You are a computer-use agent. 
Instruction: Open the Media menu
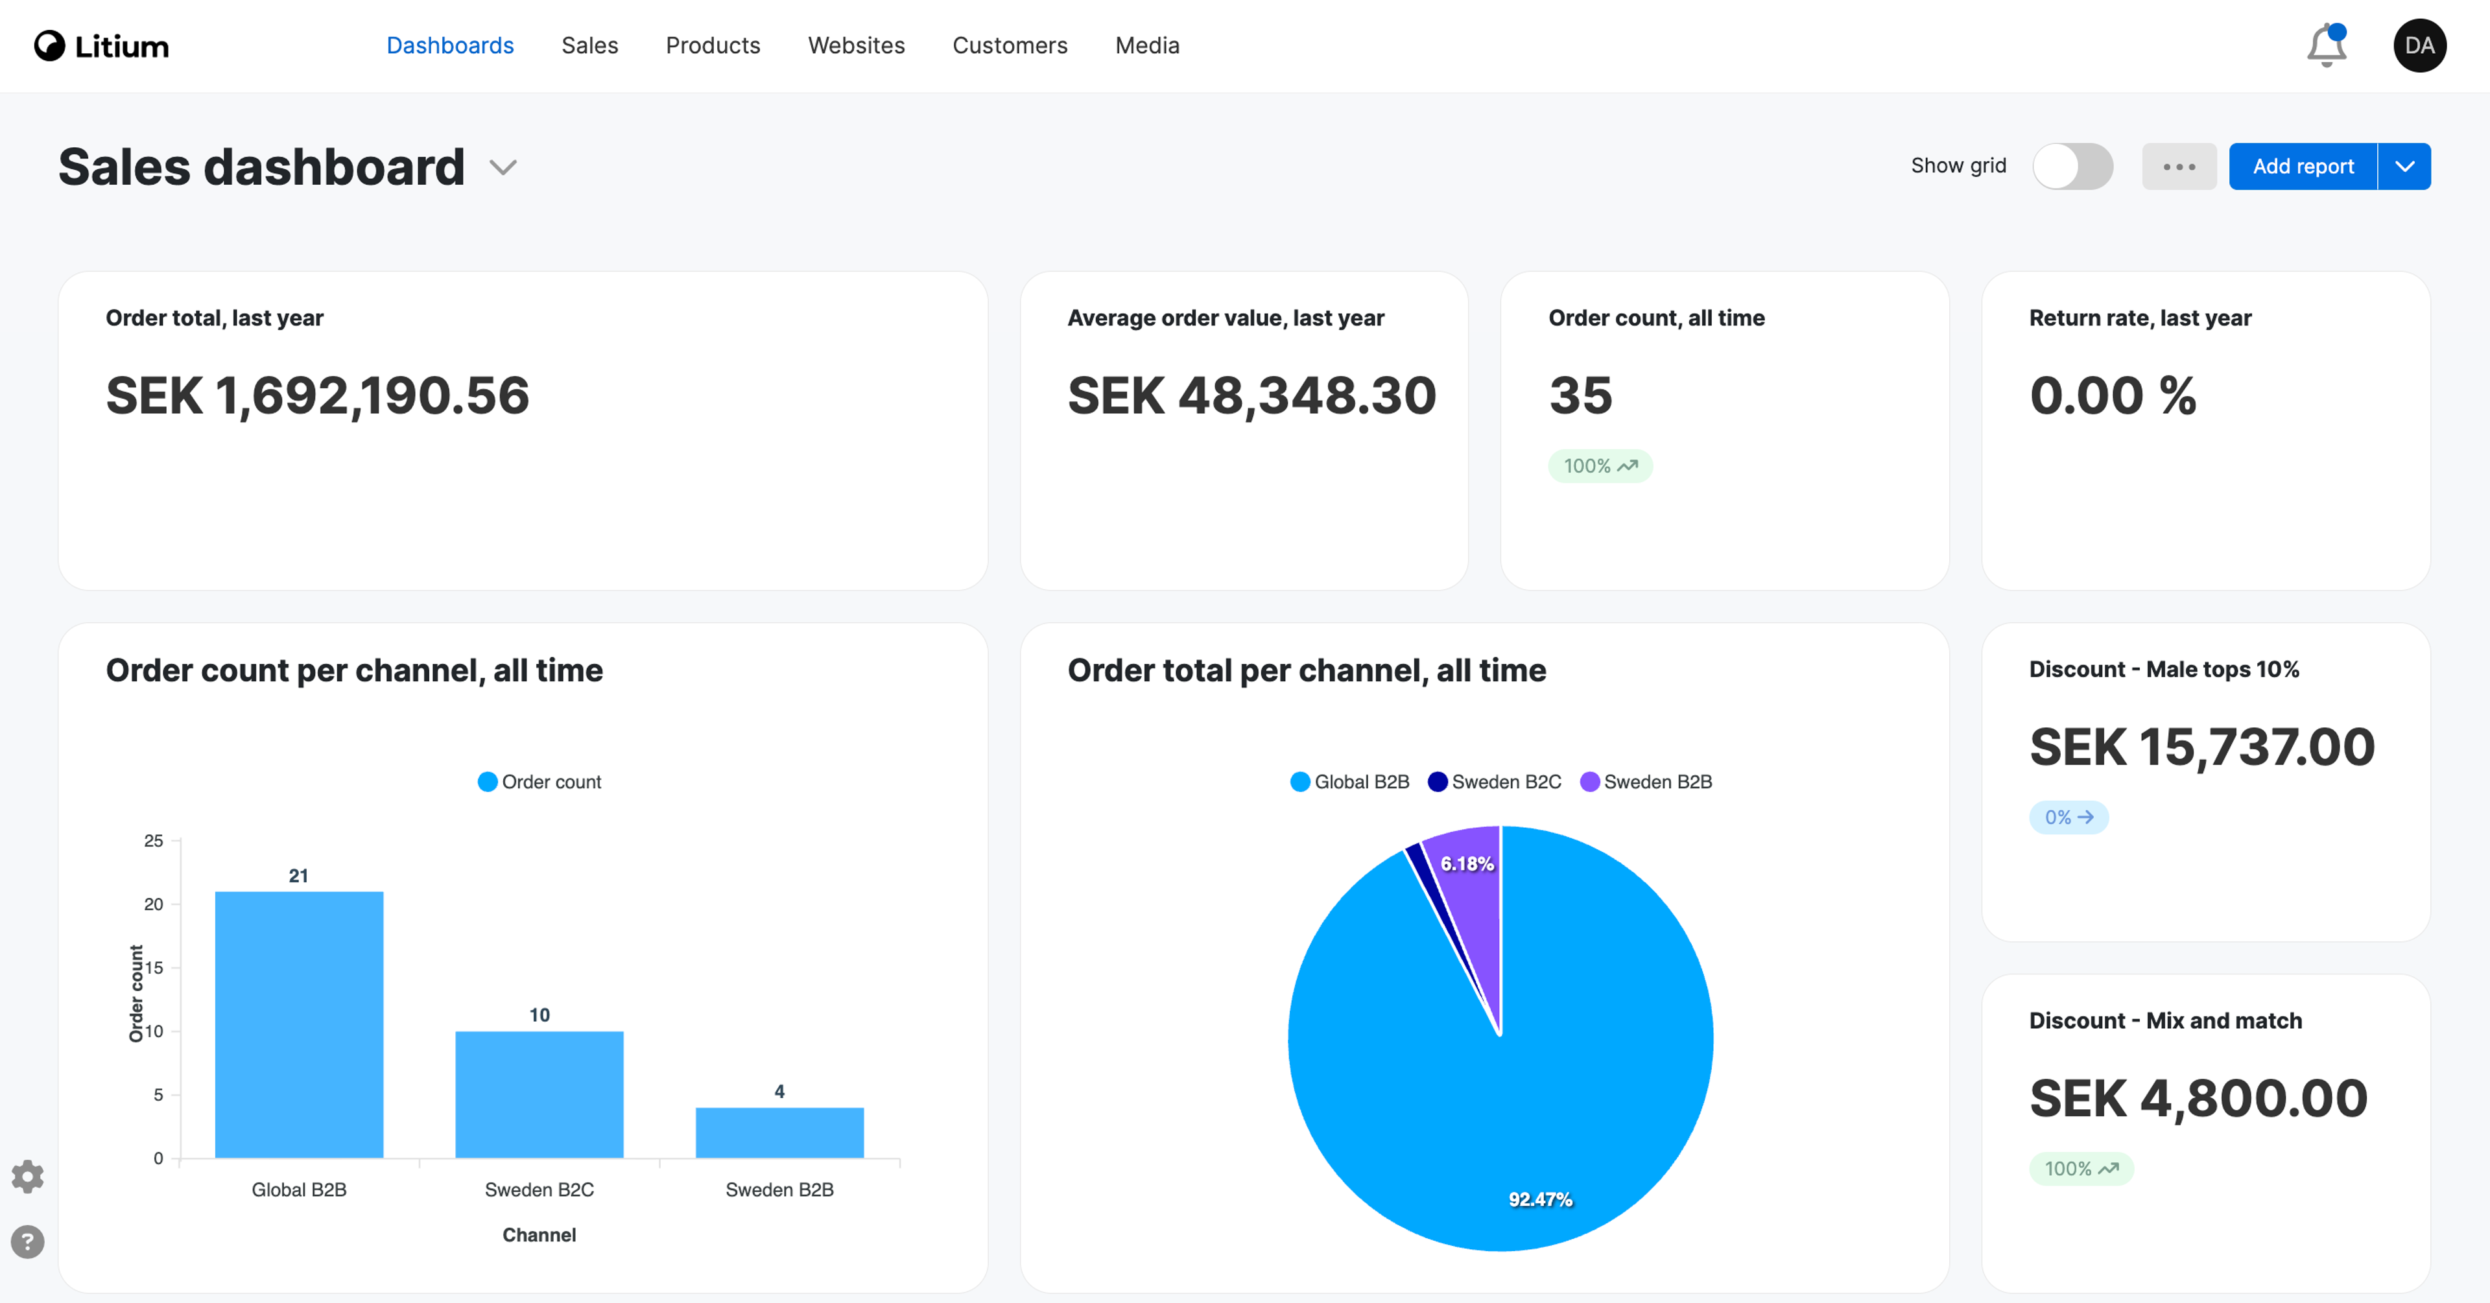point(1147,45)
